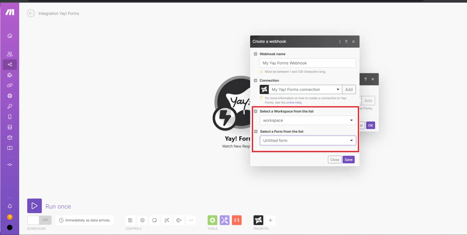The width and height of the screenshot is (467, 235).
Task: Open Webhooks globe icon in sidebar
Action: click(10, 96)
